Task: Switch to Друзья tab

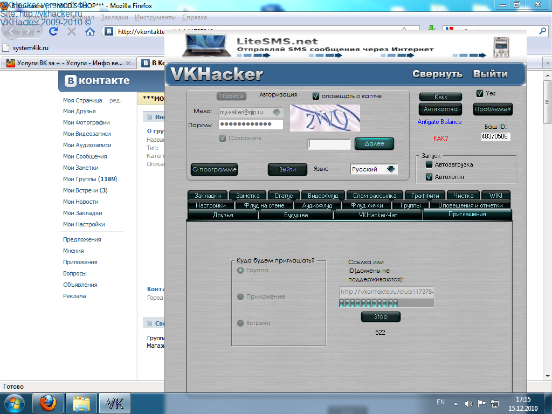Action: [x=223, y=215]
